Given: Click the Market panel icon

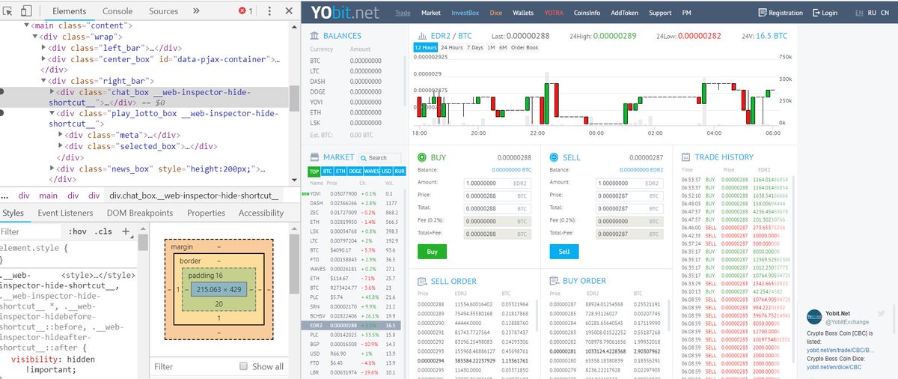Looking at the screenshot, I should [315, 157].
